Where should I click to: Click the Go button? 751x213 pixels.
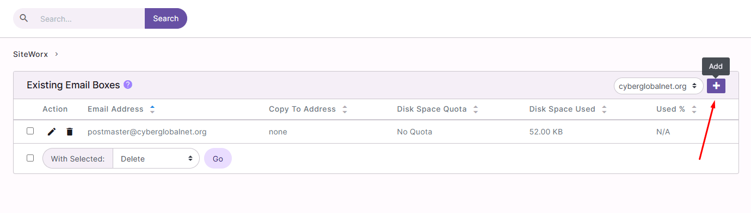click(x=218, y=158)
